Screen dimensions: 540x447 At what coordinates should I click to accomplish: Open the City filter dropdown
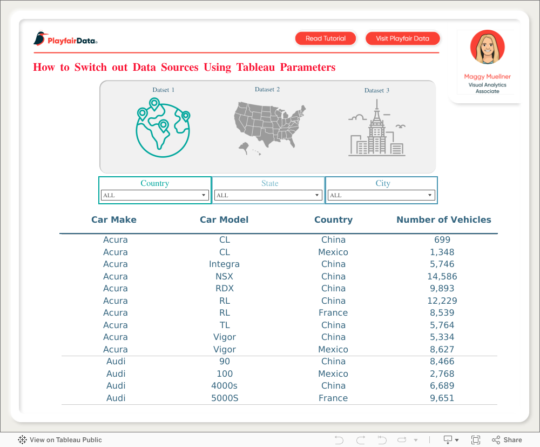point(381,195)
